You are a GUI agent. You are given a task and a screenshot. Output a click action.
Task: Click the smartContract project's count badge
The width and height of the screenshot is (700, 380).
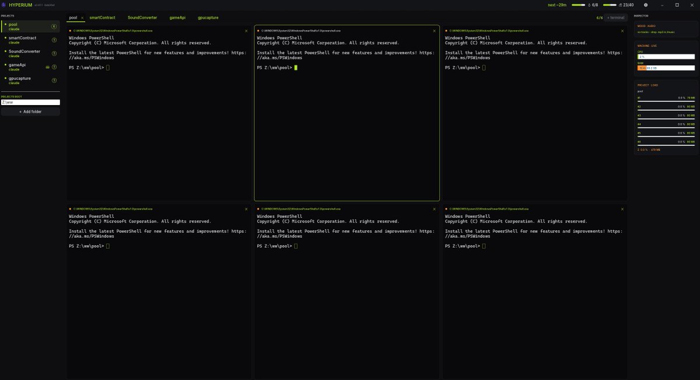point(54,40)
